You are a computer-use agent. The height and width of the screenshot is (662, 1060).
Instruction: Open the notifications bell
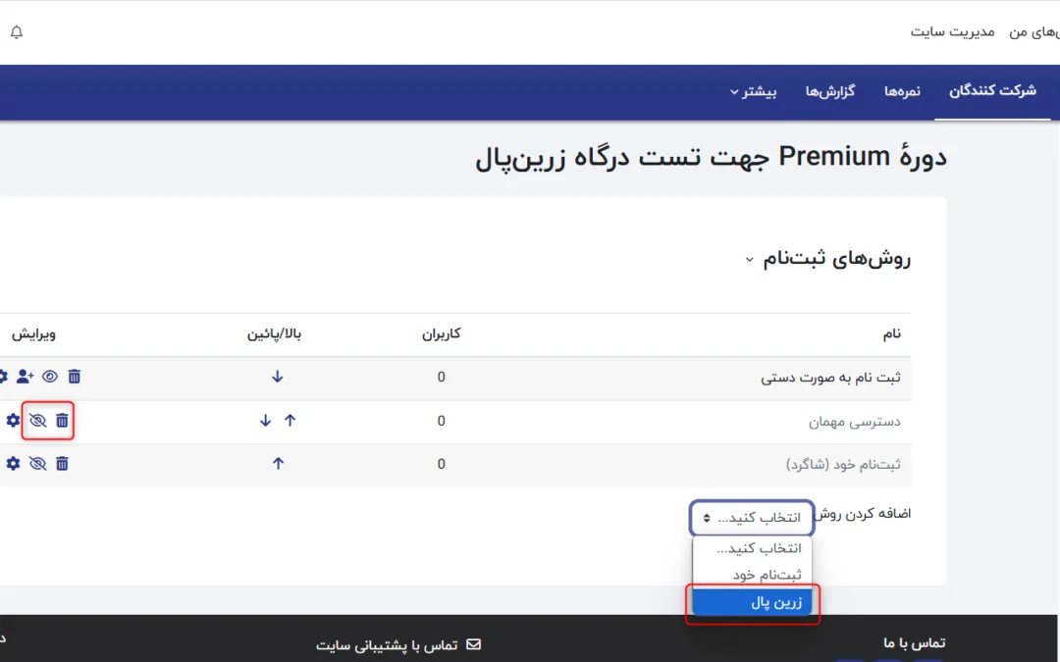pos(17,32)
